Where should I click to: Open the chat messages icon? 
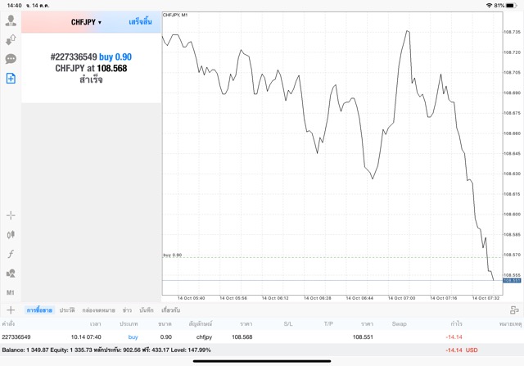tap(11, 59)
